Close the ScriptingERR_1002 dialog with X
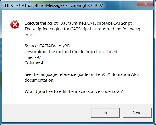Image resolution: width=156 pixels, height=125 pixels. pyautogui.click(x=145, y=4)
